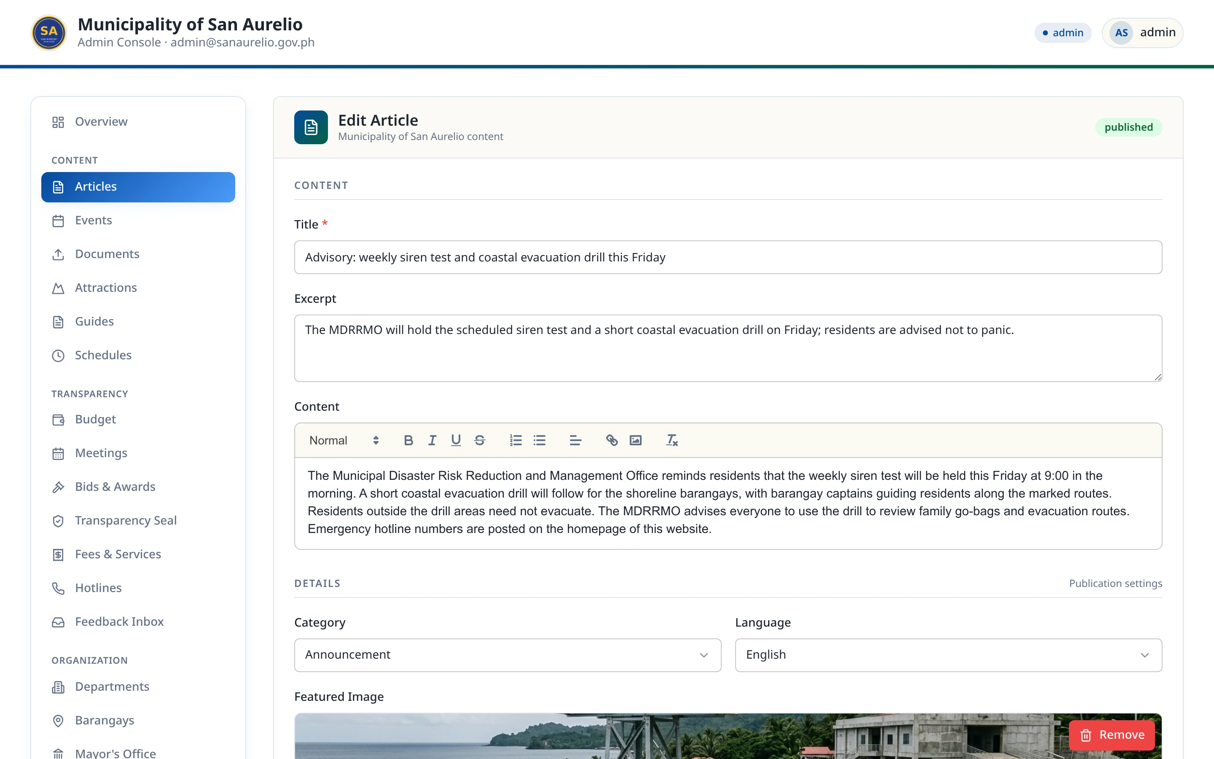Viewport: 1214px width, 759px height.
Task: Insert a hyperlink via link icon
Action: pos(612,440)
